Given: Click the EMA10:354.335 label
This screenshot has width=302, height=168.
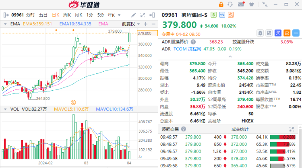Looking at the screenshot, I should pos(75,24).
